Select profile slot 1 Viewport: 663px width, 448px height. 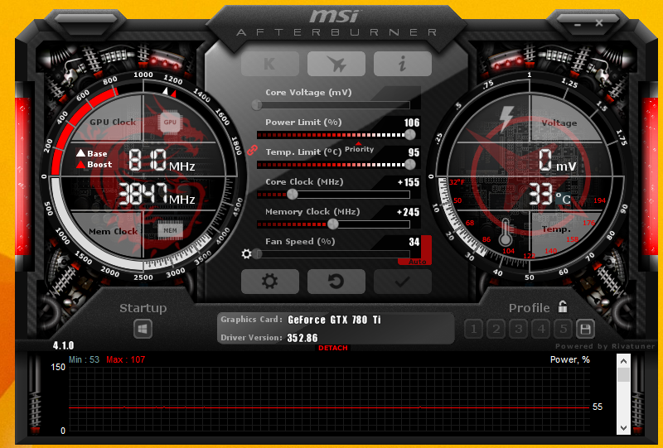(474, 329)
